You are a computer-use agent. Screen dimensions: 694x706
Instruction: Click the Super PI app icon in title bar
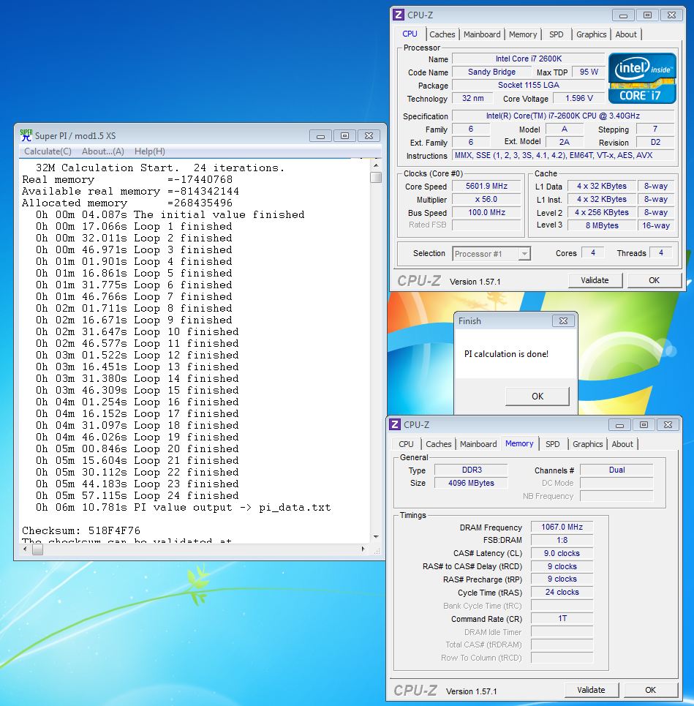click(26, 135)
